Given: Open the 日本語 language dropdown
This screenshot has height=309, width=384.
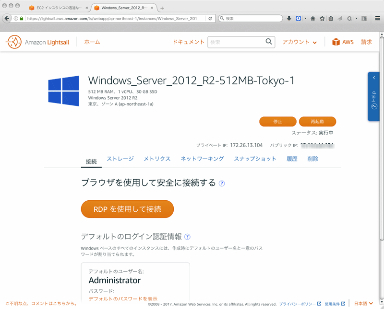Looking at the screenshot, I should (x=363, y=304).
